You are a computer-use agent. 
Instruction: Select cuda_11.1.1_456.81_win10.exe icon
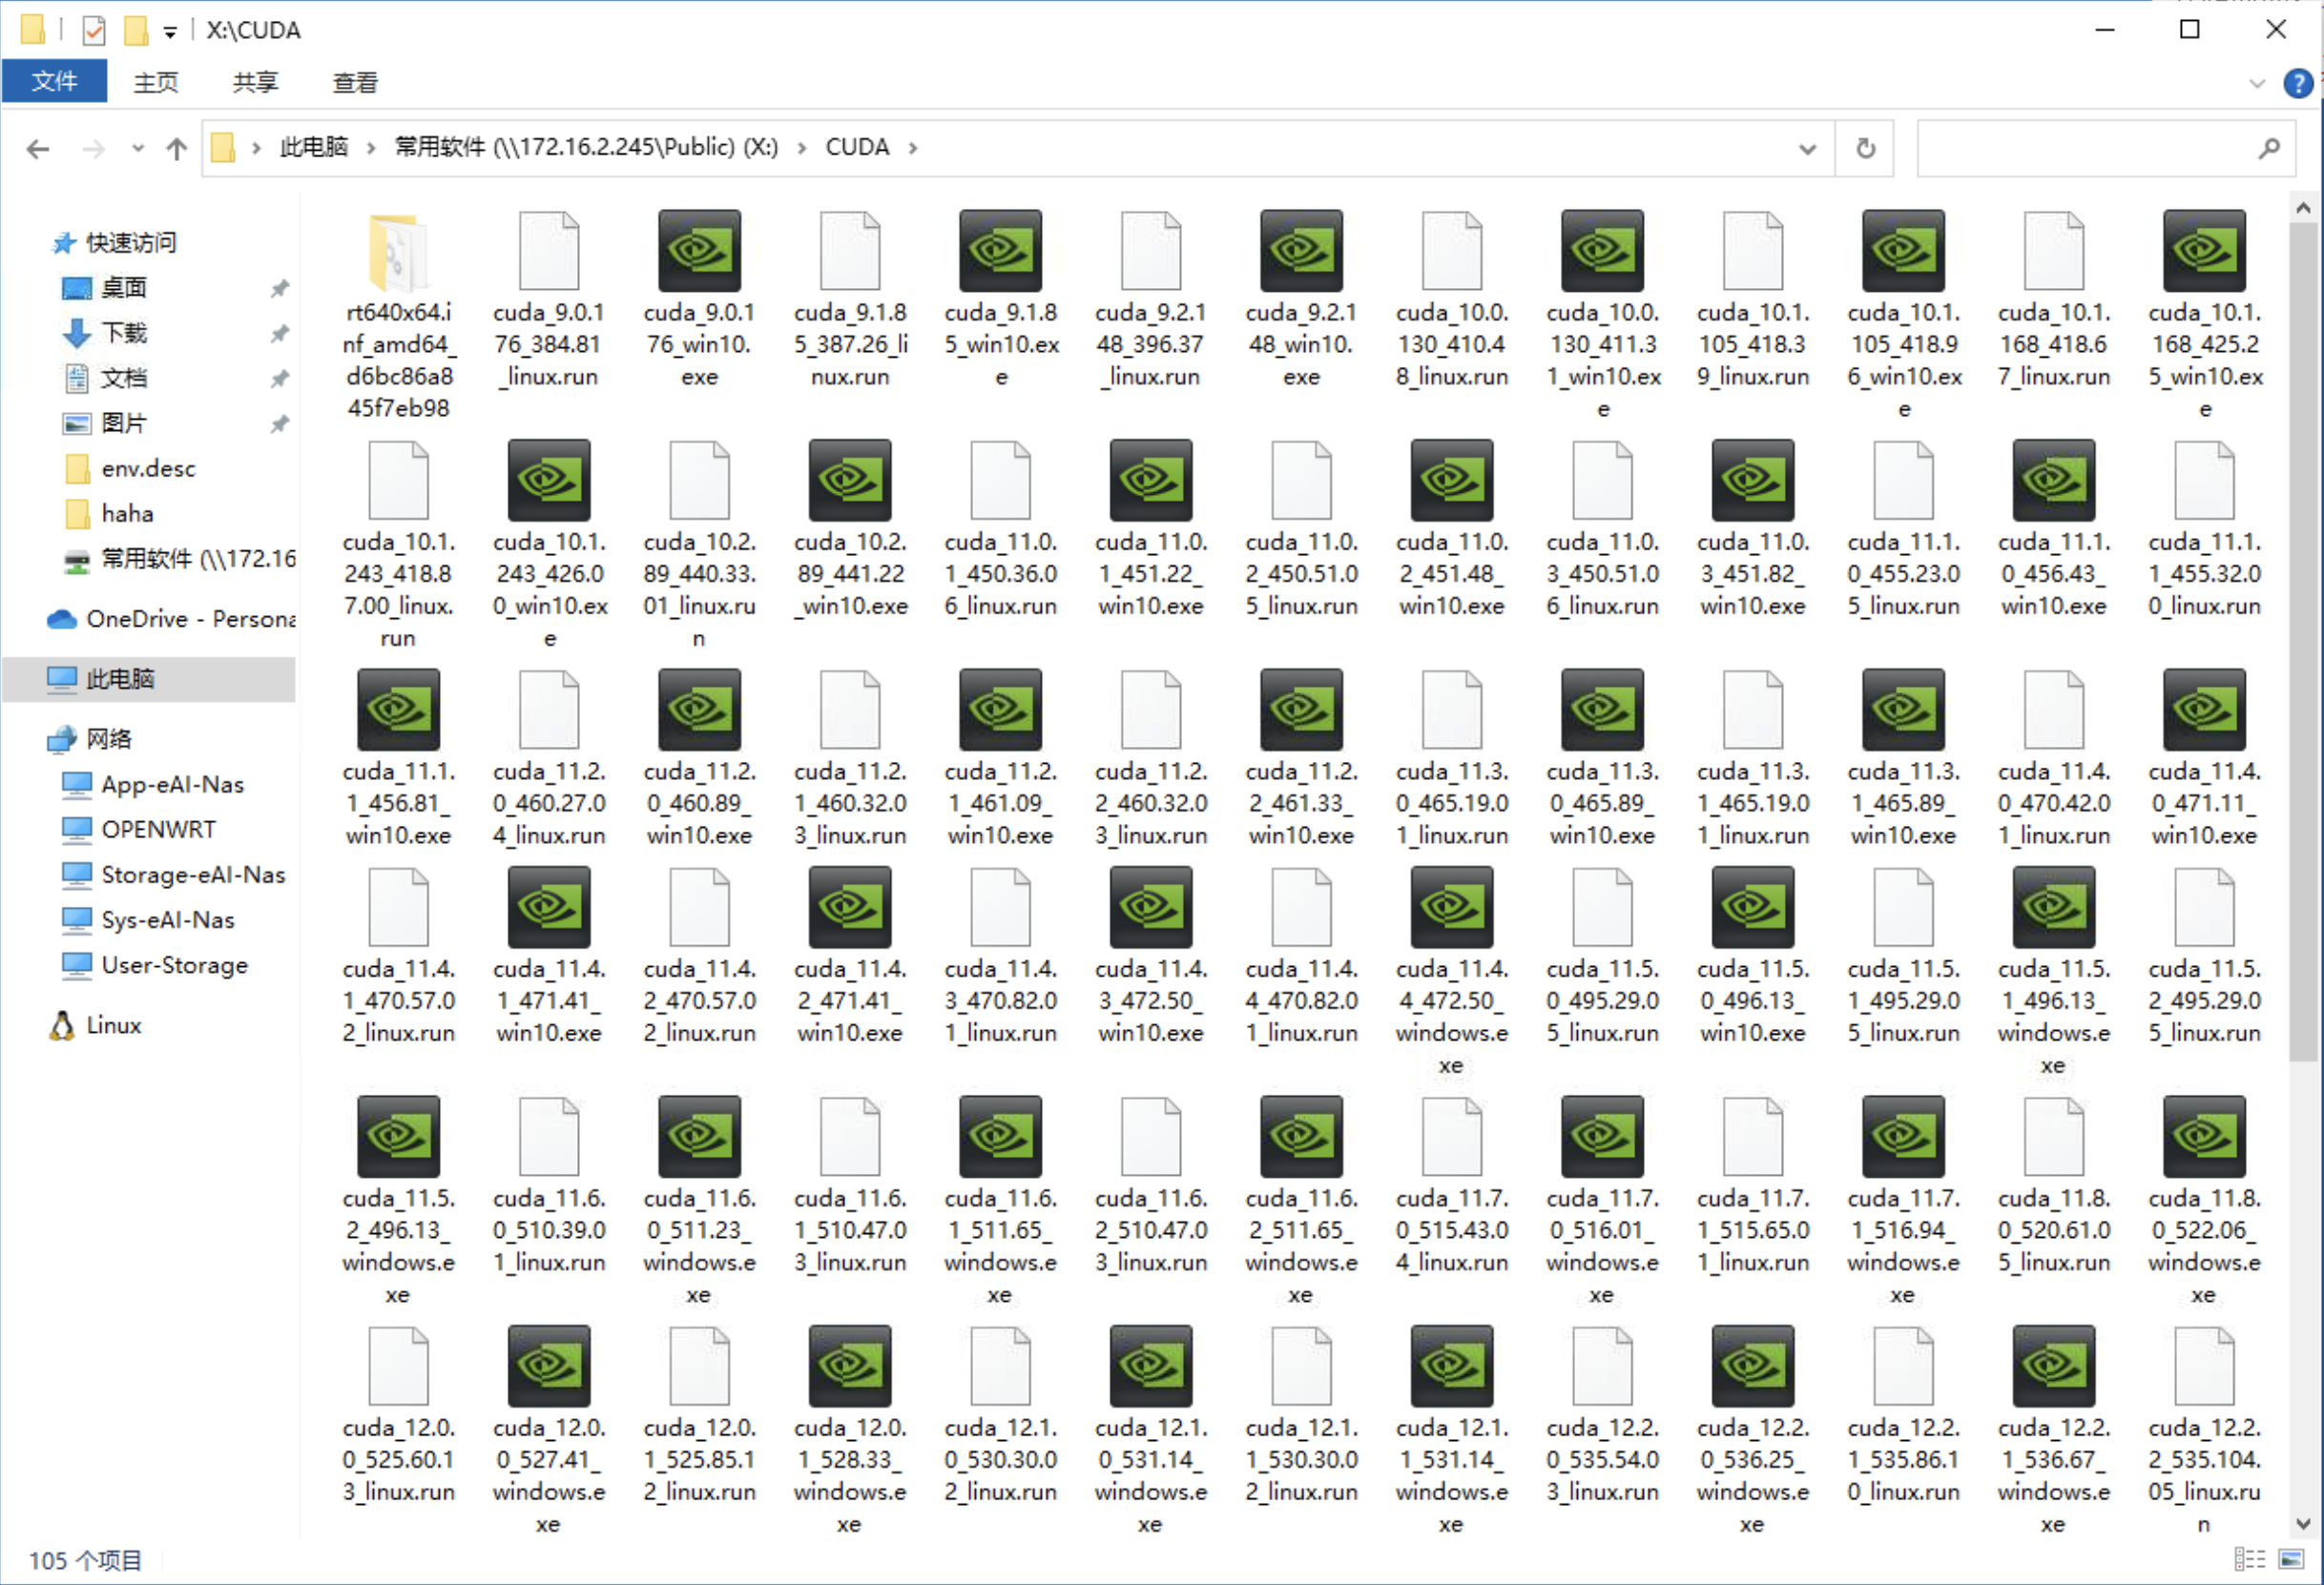click(x=398, y=710)
